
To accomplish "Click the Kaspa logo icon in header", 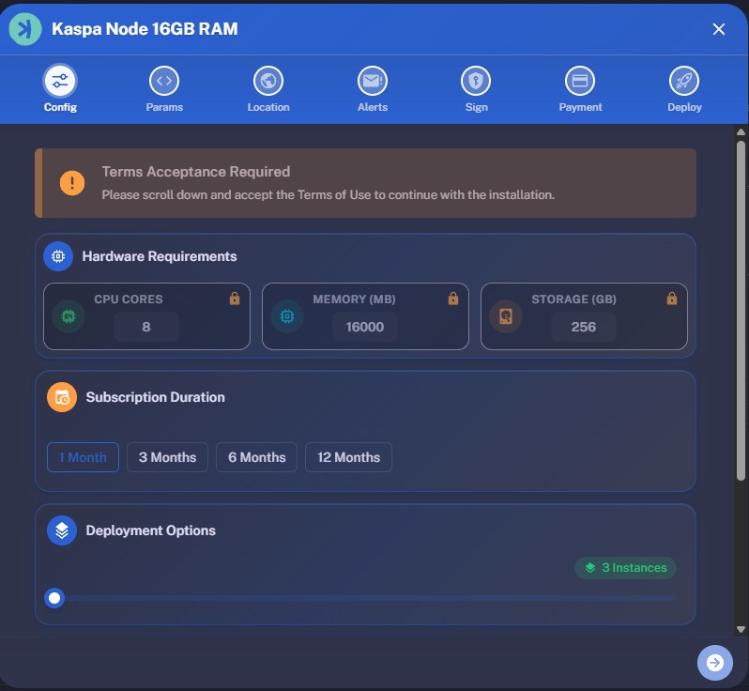I will pyautogui.click(x=25, y=29).
